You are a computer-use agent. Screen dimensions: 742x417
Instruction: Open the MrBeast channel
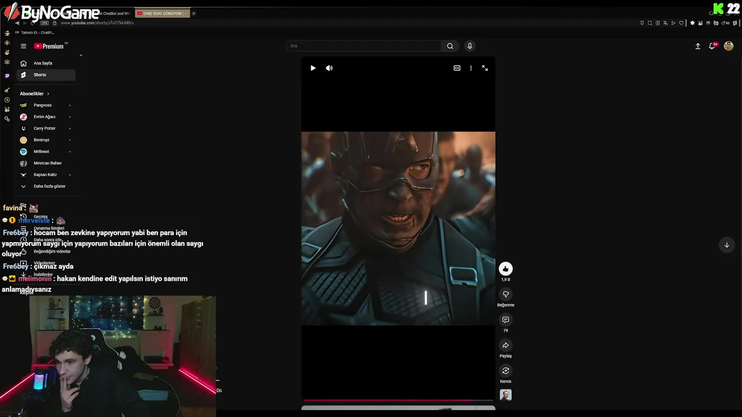[x=46, y=152]
